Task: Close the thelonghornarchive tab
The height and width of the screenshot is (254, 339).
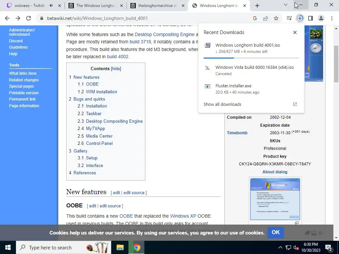Action: coord(183,6)
